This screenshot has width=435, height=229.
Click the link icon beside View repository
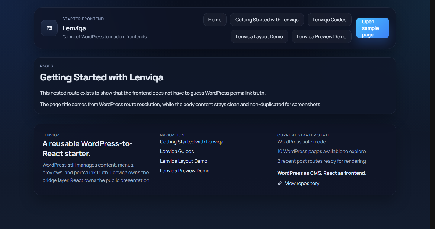click(x=280, y=183)
